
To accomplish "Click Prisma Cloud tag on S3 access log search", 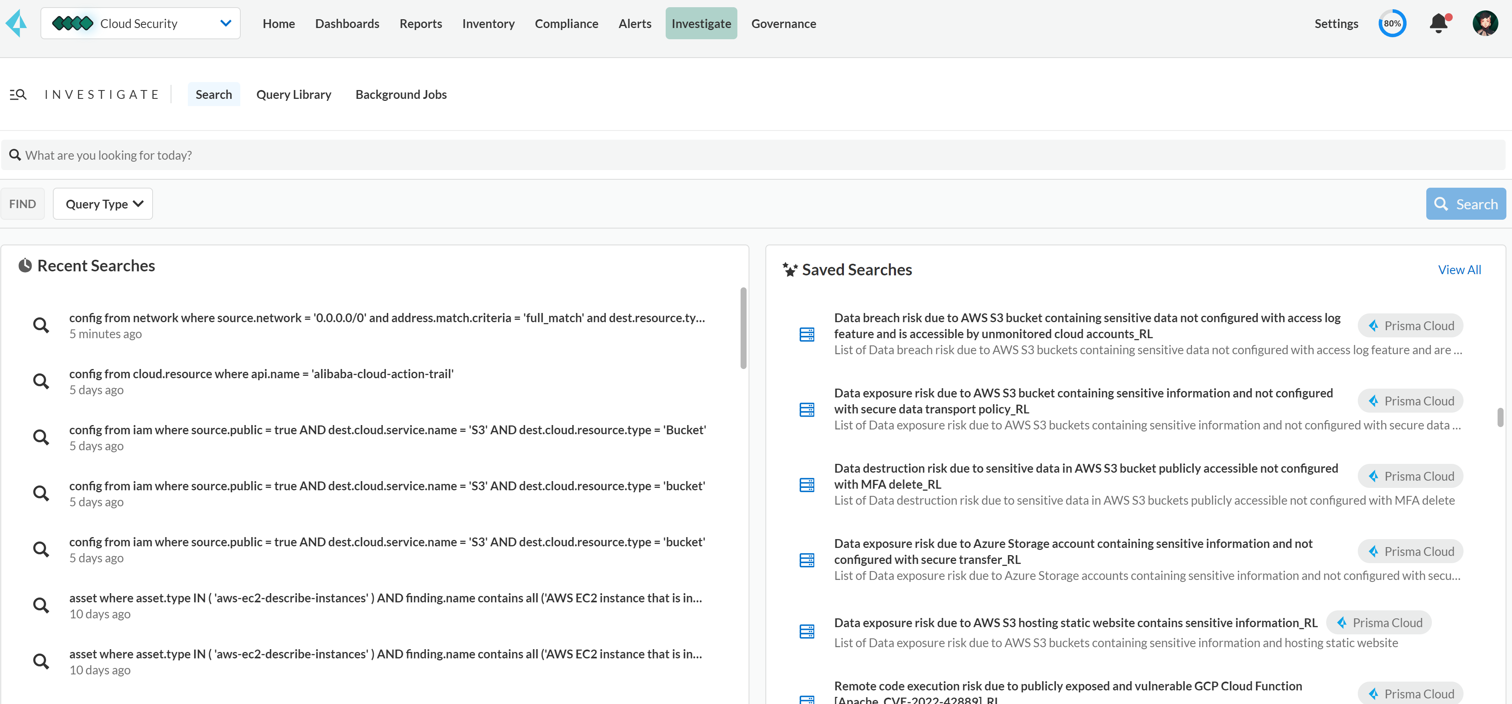I will [1410, 326].
